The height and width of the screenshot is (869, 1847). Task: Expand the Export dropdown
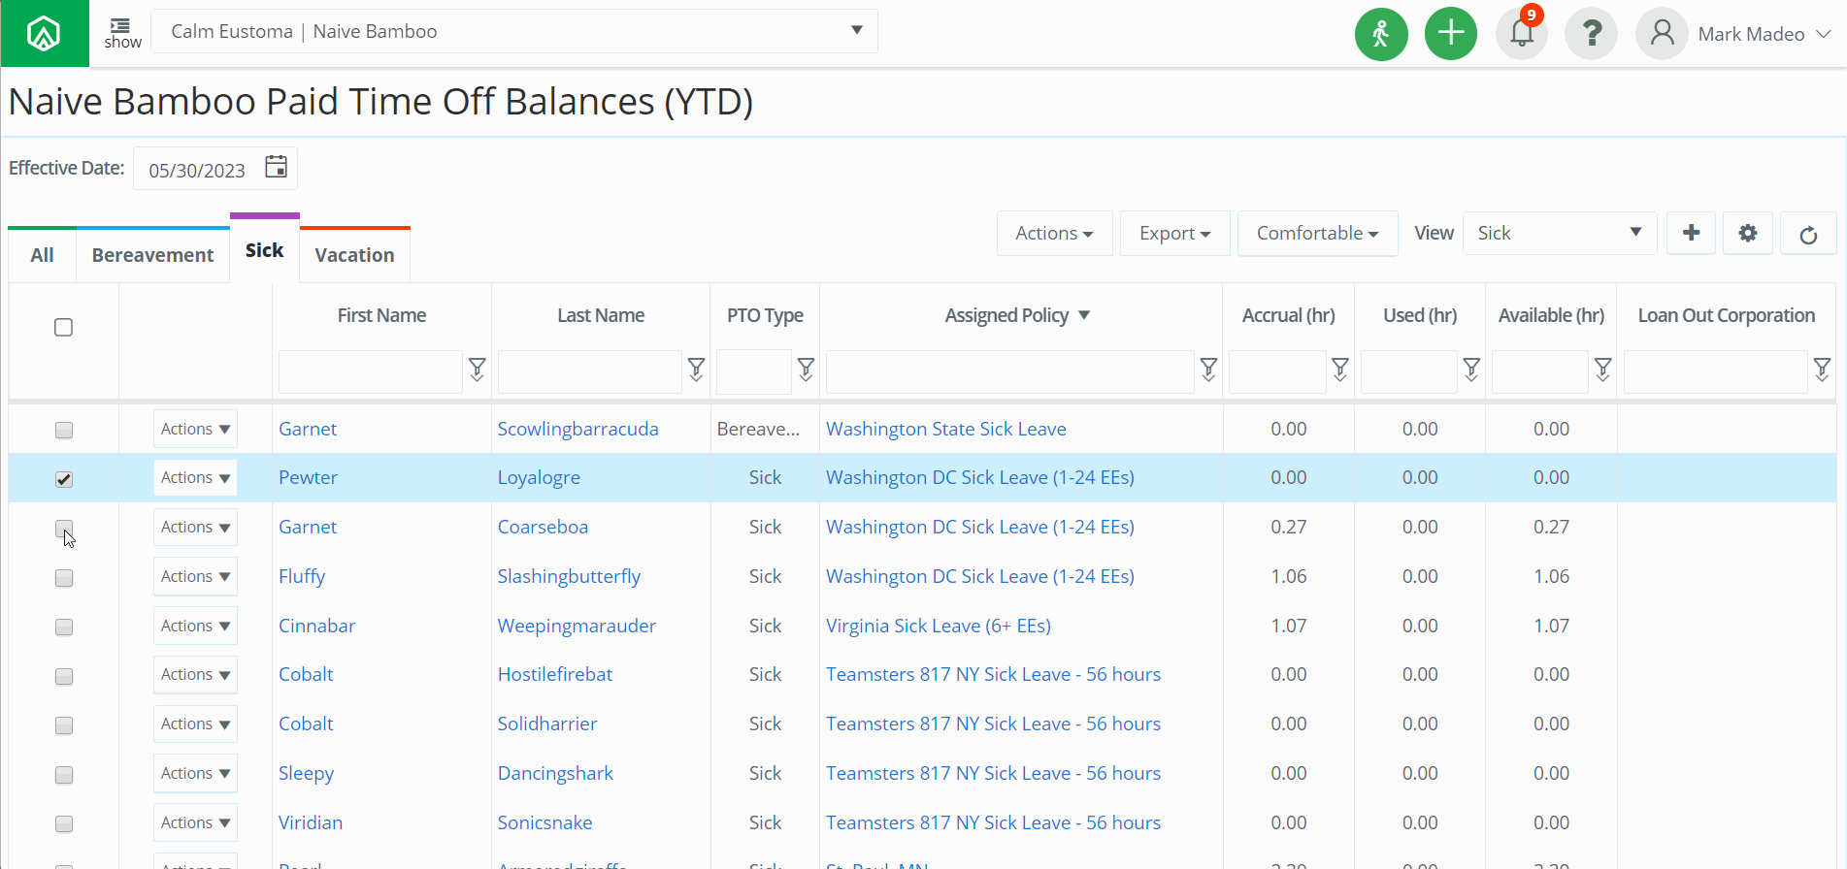[x=1174, y=234]
